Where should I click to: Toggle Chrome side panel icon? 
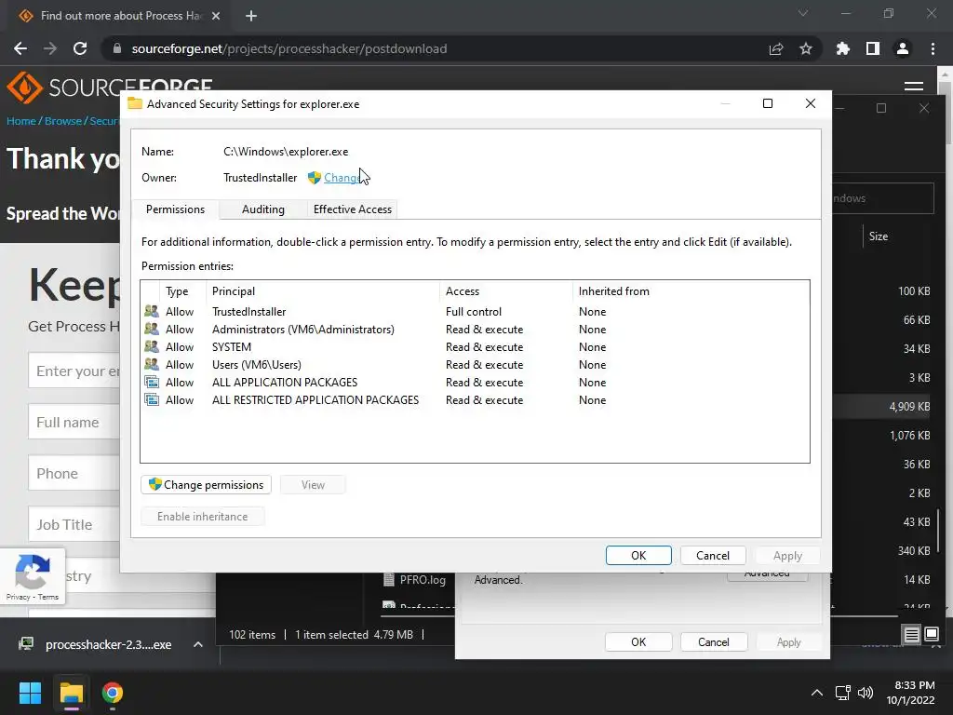coord(873,48)
